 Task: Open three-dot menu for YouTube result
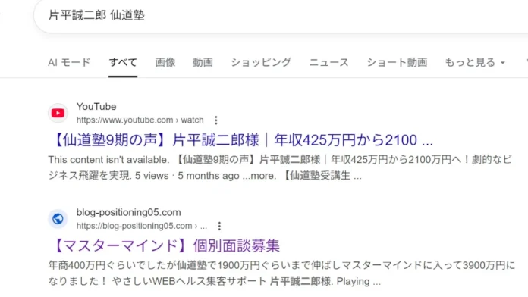click(216, 120)
